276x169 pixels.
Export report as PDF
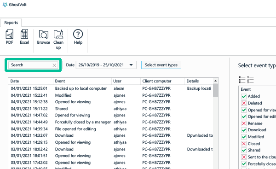10,37
